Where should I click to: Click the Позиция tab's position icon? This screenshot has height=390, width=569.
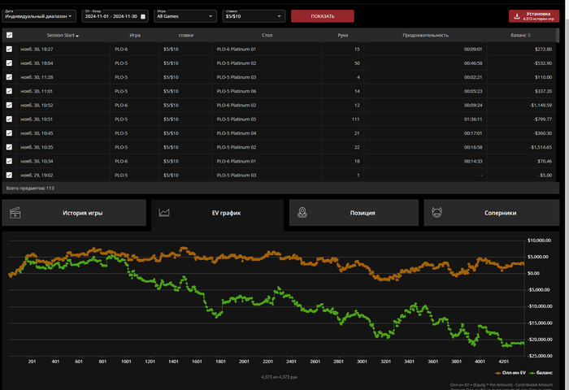(302, 213)
